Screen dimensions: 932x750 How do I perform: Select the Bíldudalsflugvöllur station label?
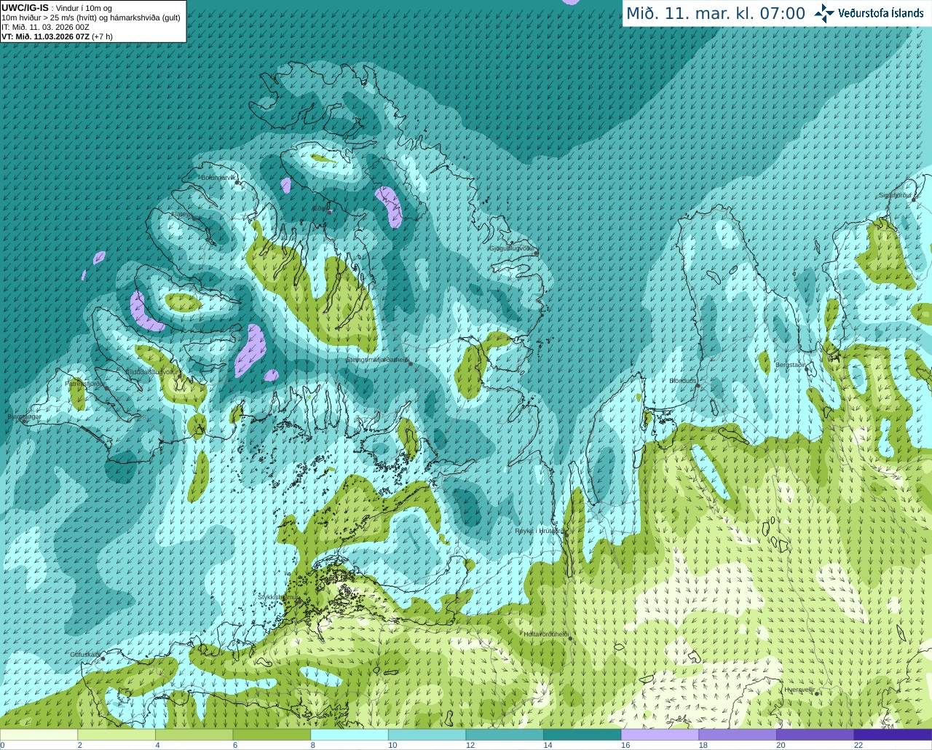pyautogui.click(x=152, y=371)
